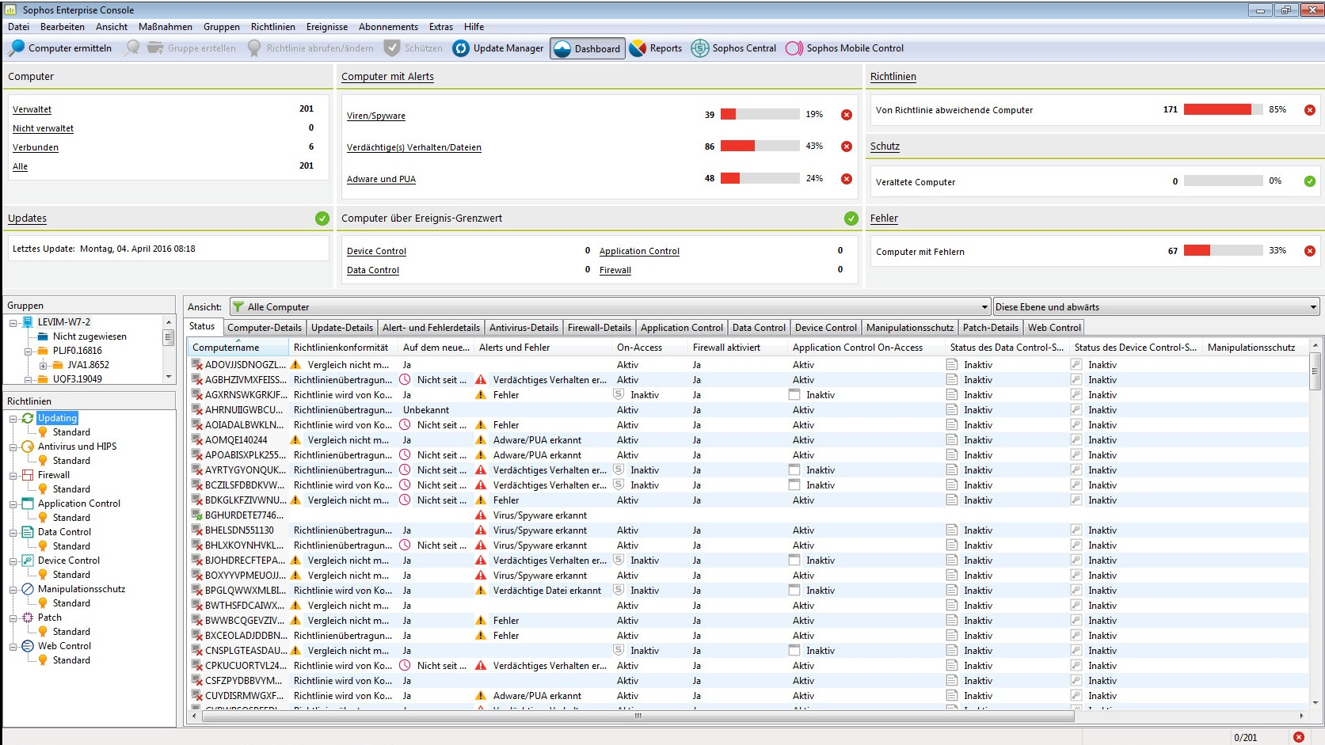Launch Sophos Central
The width and height of the screenshot is (1325, 745).
pos(733,48)
